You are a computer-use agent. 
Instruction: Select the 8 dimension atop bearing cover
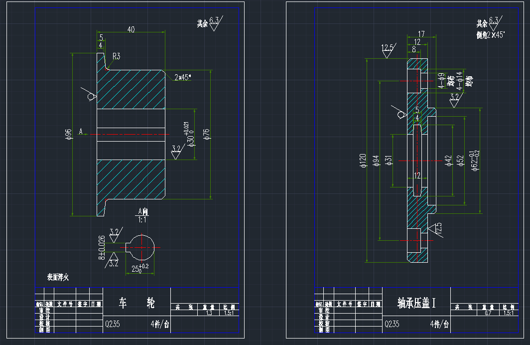414,49
